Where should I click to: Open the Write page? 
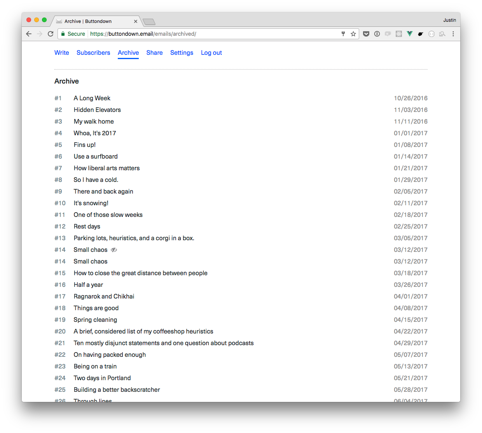point(62,52)
